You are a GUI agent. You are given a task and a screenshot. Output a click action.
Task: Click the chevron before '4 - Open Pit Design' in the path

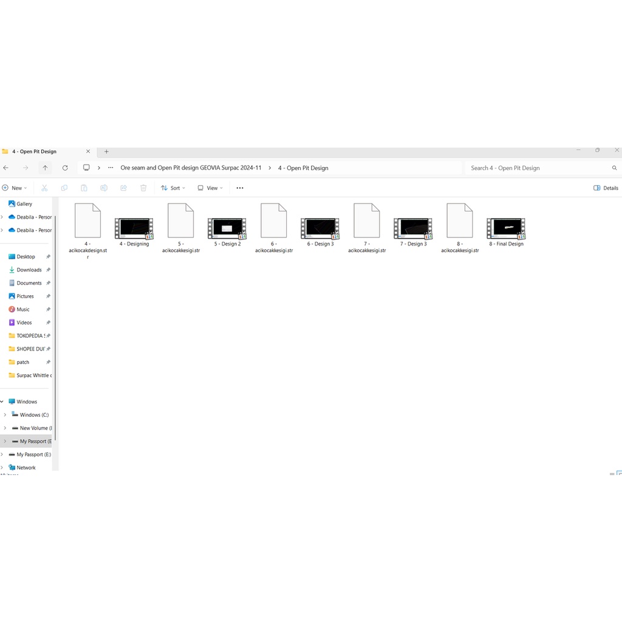point(270,168)
